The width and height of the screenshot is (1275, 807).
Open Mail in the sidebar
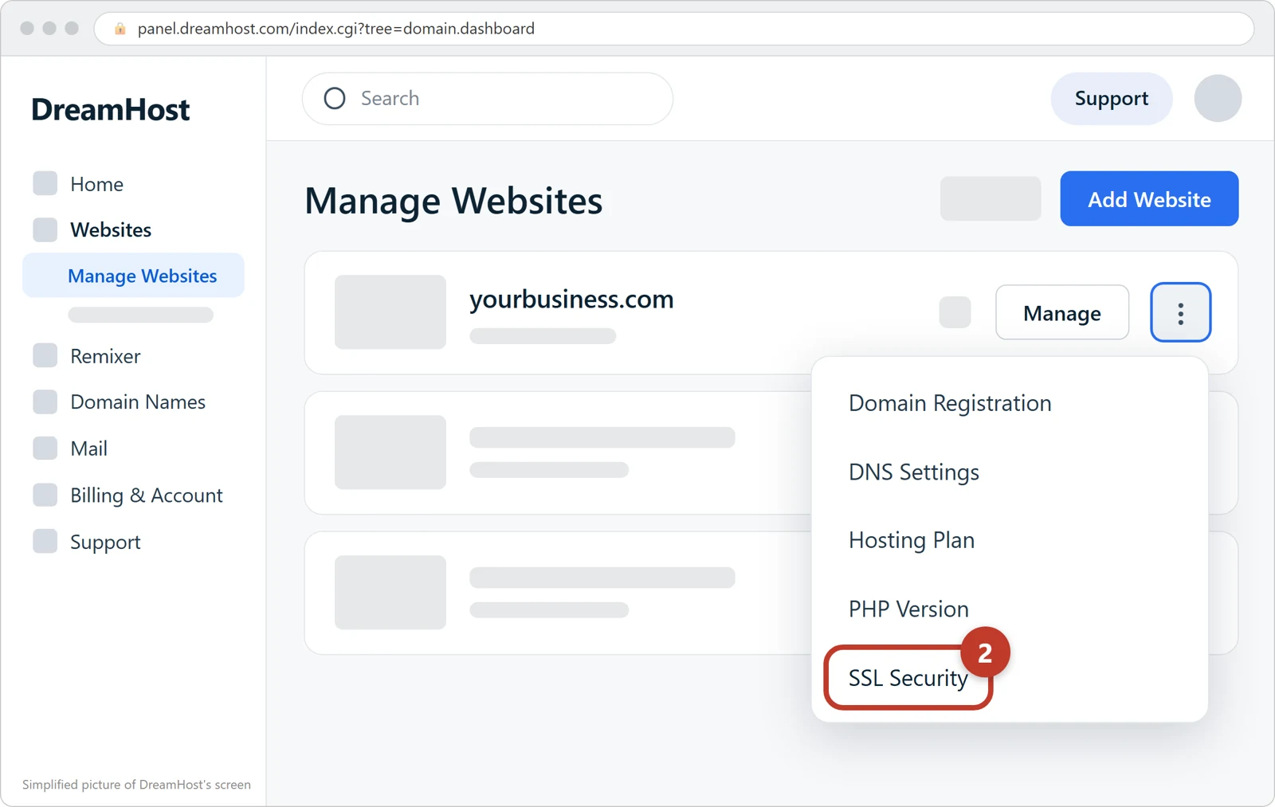click(x=88, y=449)
